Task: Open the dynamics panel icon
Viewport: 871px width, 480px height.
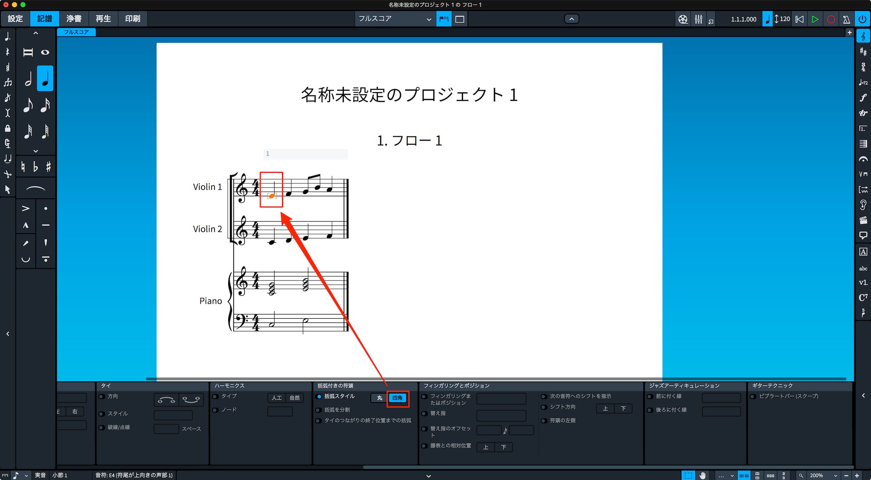Action: [863, 98]
